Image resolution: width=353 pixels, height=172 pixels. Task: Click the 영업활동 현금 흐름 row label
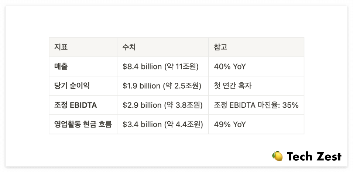(83, 124)
